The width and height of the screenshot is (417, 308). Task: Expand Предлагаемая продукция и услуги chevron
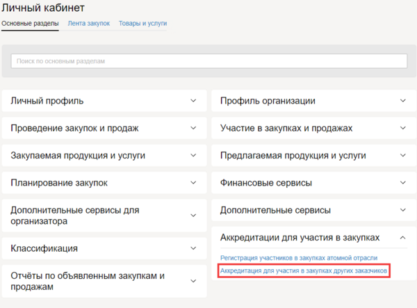click(x=403, y=156)
